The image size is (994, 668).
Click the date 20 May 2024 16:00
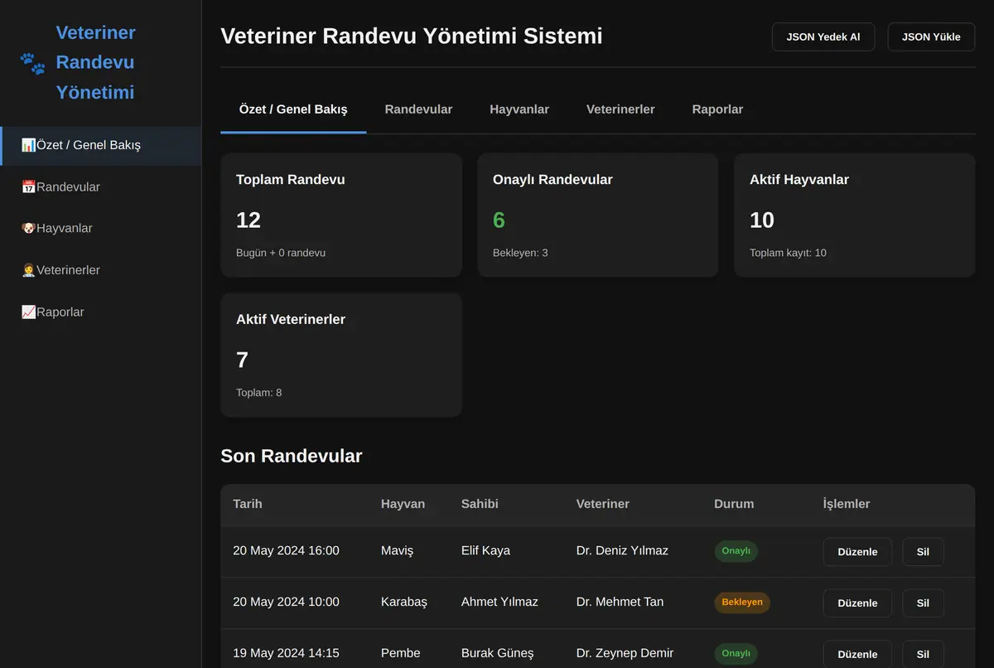pyautogui.click(x=286, y=551)
